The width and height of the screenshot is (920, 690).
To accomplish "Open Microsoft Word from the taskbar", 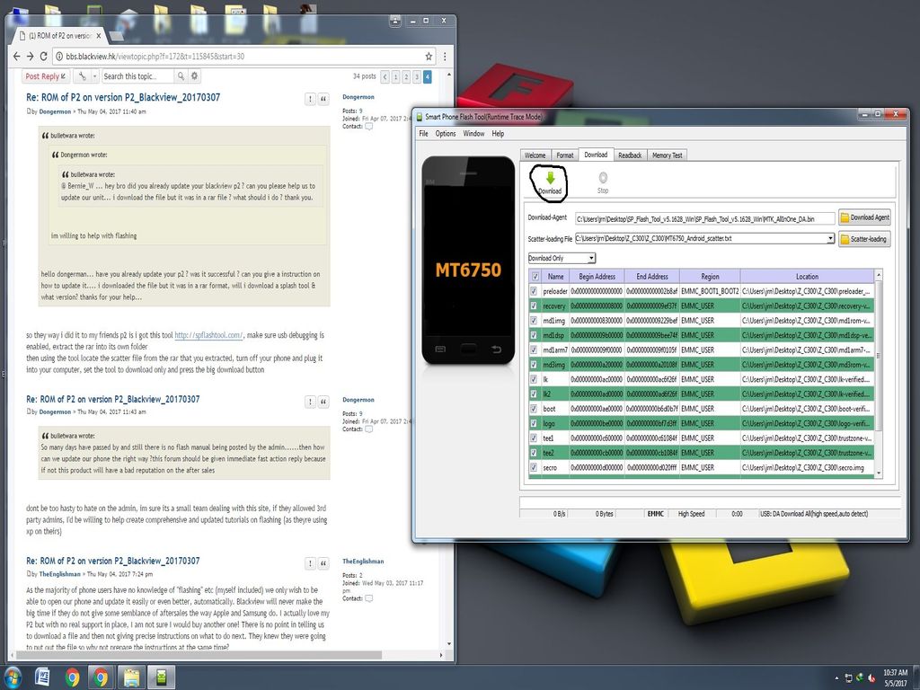I will click(42, 677).
